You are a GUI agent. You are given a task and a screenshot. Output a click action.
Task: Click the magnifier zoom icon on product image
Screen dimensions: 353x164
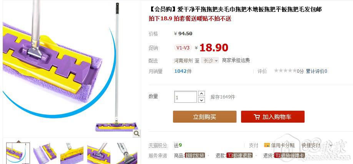coord(137,134)
